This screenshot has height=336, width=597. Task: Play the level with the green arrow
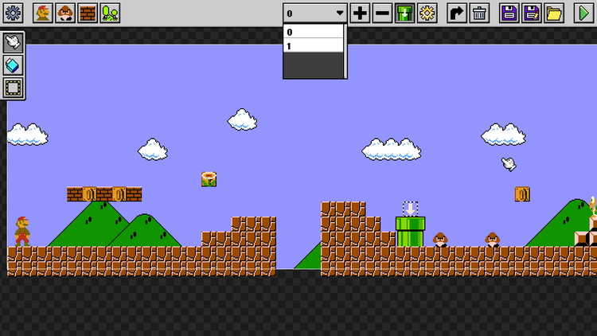pyautogui.click(x=583, y=13)
